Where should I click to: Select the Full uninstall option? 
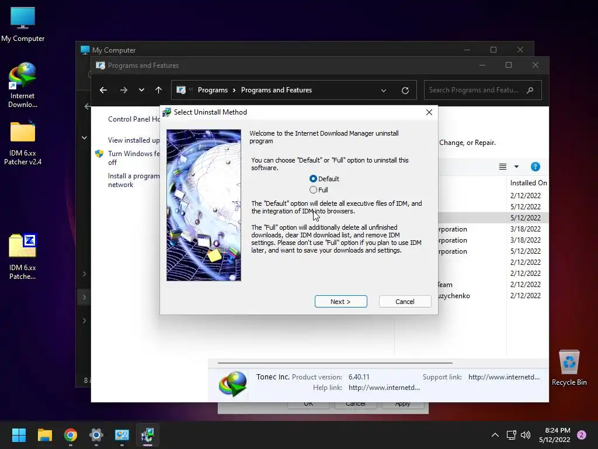tap(319, 190)
